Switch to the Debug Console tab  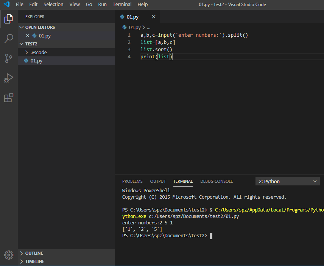click(x=216, y=181)
